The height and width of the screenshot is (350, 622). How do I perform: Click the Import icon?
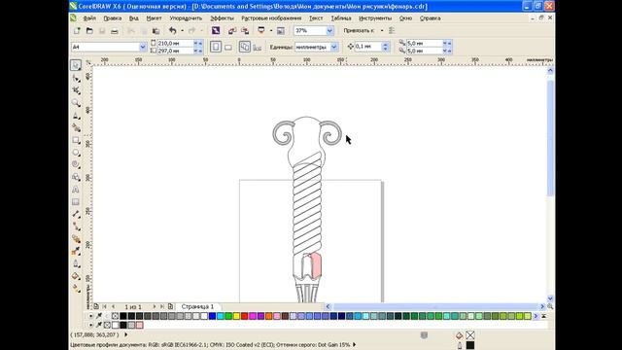(x=232, y=30)
